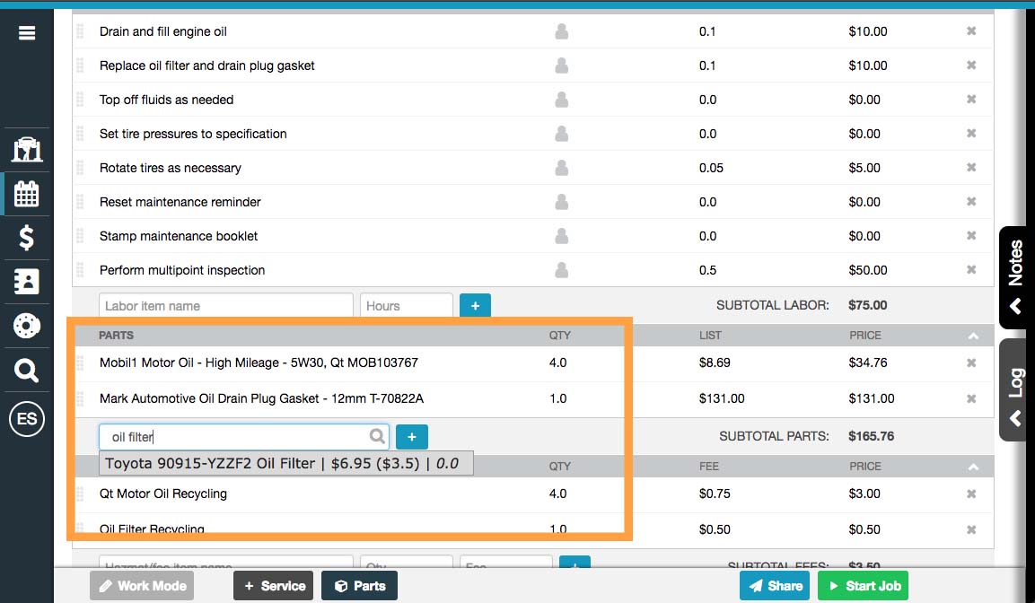Screen dimensions: 1035x603
Task: Open search using the magnifier icon
Action: (26, 371)
